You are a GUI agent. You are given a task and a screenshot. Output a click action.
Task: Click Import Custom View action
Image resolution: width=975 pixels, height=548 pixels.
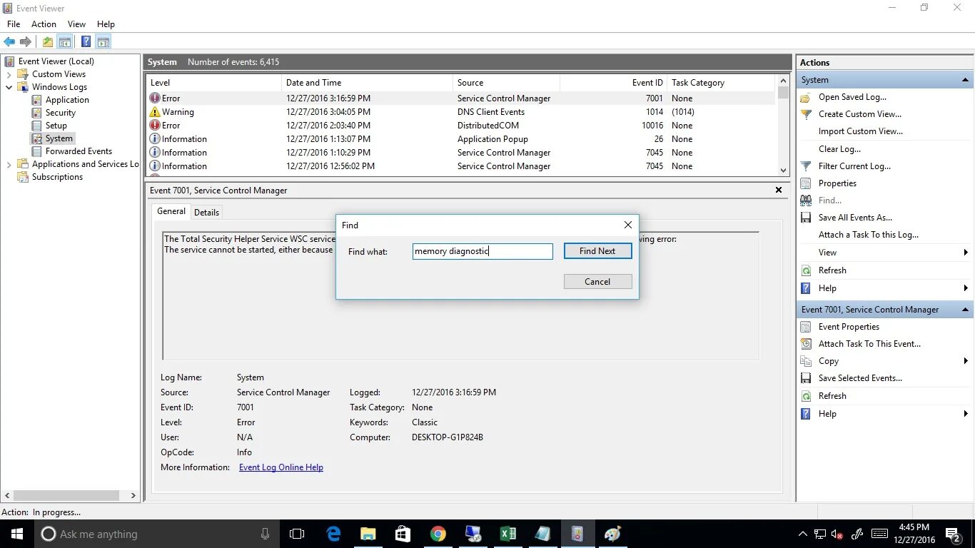(x=860, y=131)
